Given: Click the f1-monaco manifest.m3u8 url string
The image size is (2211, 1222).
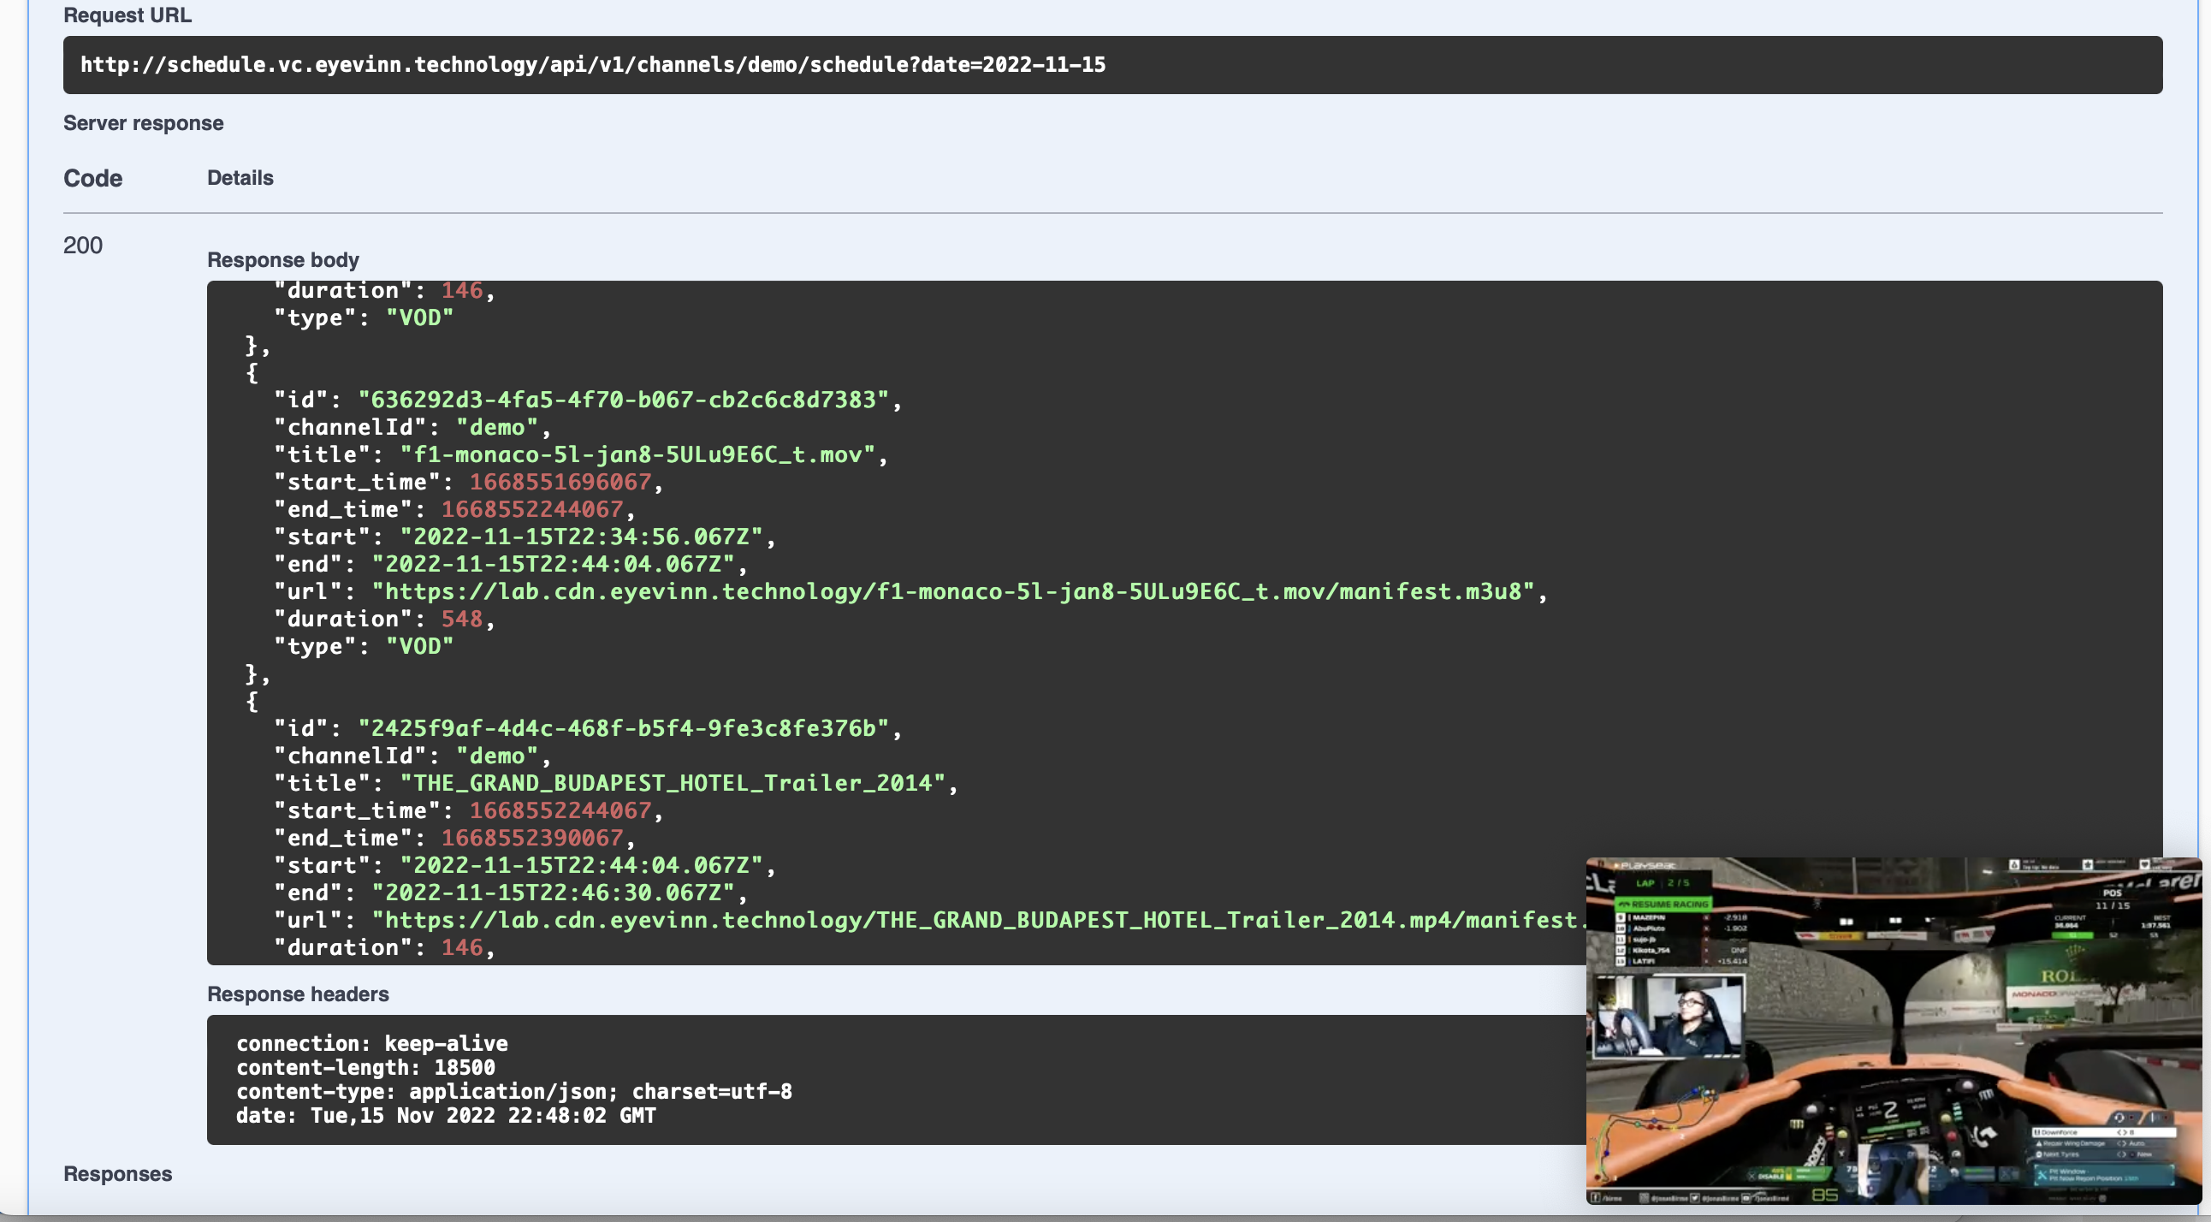Looking at the screenshot, I should [x=952, y=591].
